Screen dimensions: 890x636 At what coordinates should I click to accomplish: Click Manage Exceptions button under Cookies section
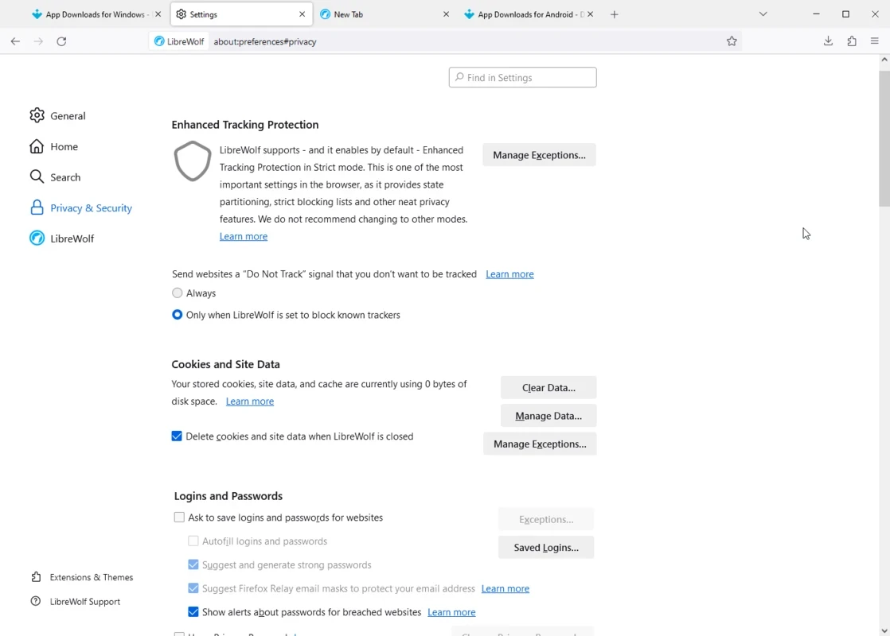[x=540, y=444]
